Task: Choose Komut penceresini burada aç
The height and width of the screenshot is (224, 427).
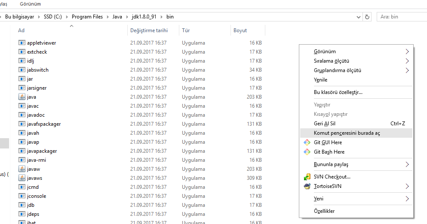Action: (347, 133)
